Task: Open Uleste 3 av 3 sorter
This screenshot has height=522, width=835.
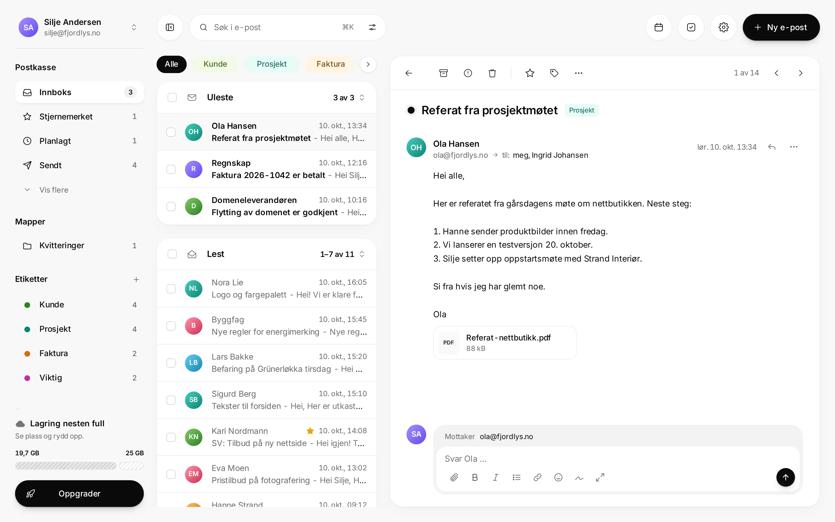Action: 348,98
